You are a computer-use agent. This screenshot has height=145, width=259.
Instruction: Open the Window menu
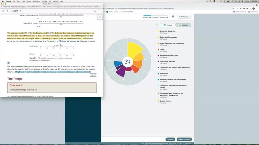coord(55,1)
